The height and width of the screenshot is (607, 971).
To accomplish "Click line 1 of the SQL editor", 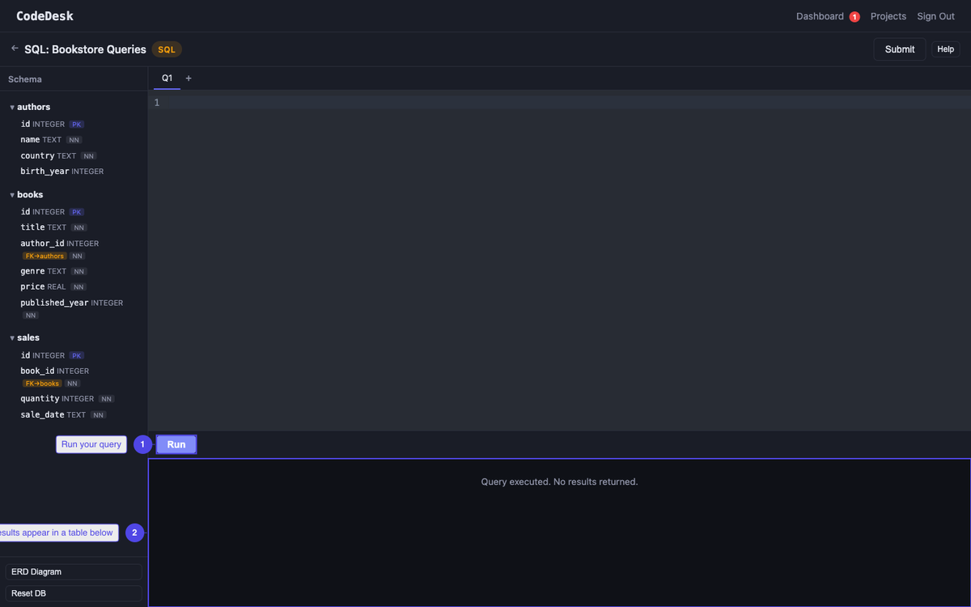I will pyautogui.click(x=324, y=102).
